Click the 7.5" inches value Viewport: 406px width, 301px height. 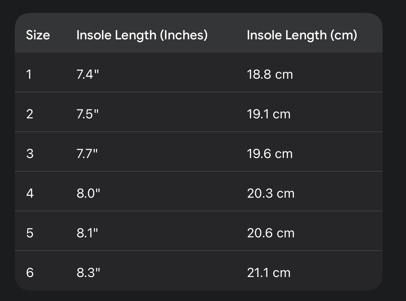(87, 114)
